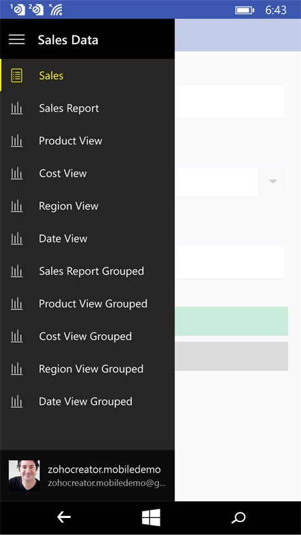The height and width of the screenshot is (535, 301).
Task: Click the user profile photo
Action: [x=24, y=476]
